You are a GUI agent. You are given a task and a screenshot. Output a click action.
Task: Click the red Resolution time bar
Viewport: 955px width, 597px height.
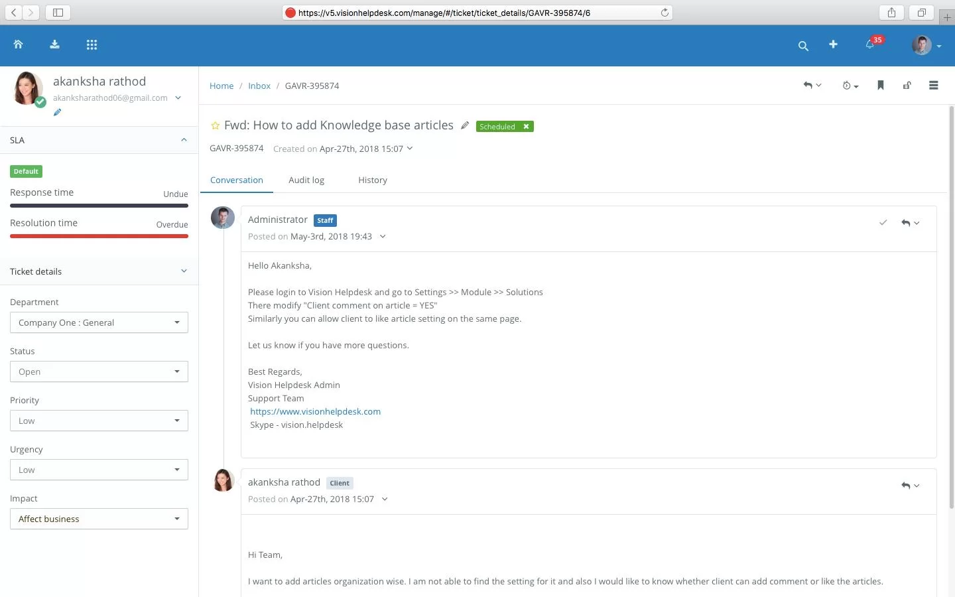point(99,236)
